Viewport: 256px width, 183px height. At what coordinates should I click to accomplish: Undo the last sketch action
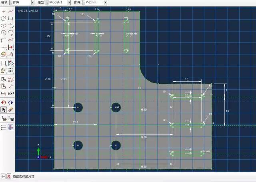[4, 103]
